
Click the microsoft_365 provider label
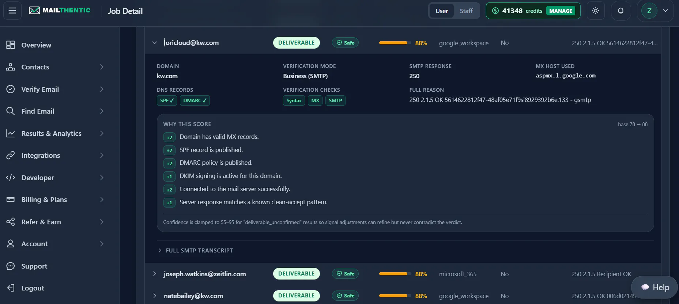point(458,274)
